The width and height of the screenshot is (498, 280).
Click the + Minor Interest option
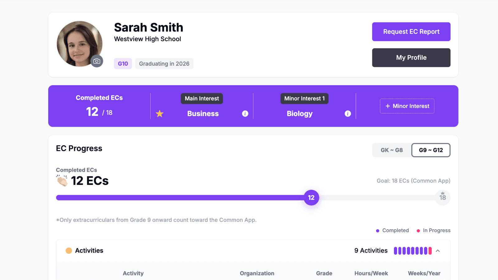pos(407,106)
